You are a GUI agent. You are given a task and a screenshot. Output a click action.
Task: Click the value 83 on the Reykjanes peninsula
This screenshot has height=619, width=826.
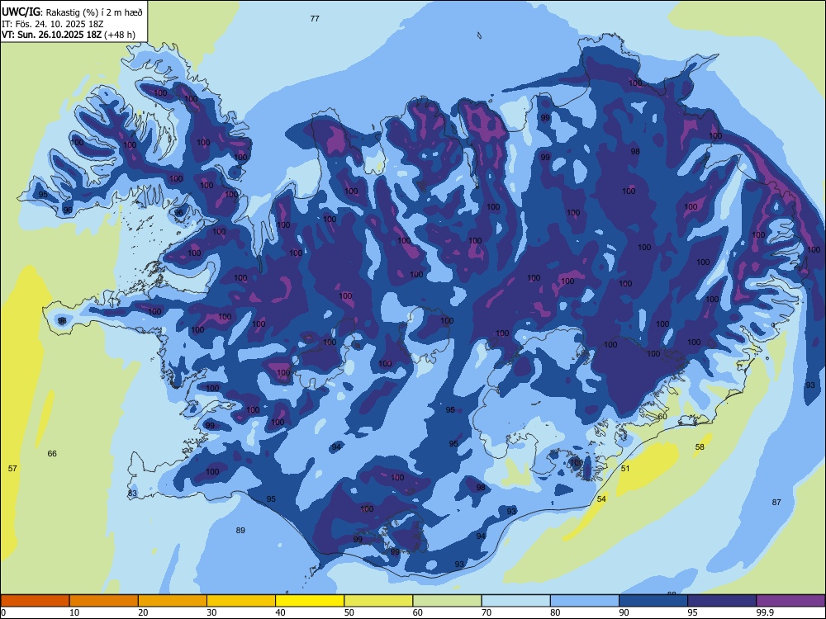pos(132,494)
